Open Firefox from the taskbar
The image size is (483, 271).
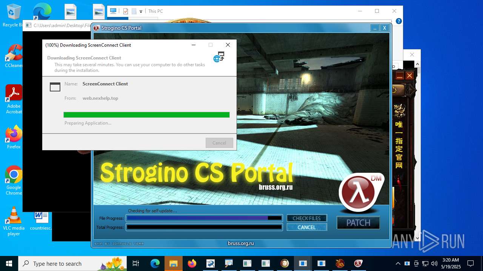click(192, 263)
